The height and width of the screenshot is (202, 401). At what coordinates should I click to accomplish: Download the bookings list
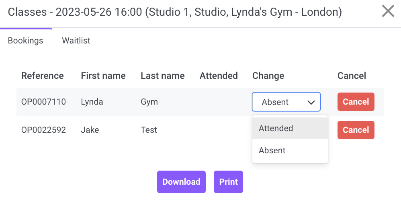click(181, 182)
